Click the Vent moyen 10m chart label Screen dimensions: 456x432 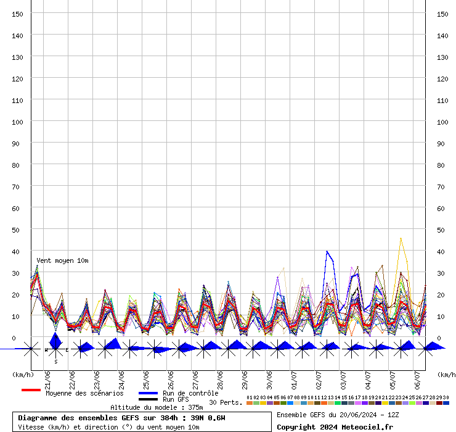[x=62, y=260]
